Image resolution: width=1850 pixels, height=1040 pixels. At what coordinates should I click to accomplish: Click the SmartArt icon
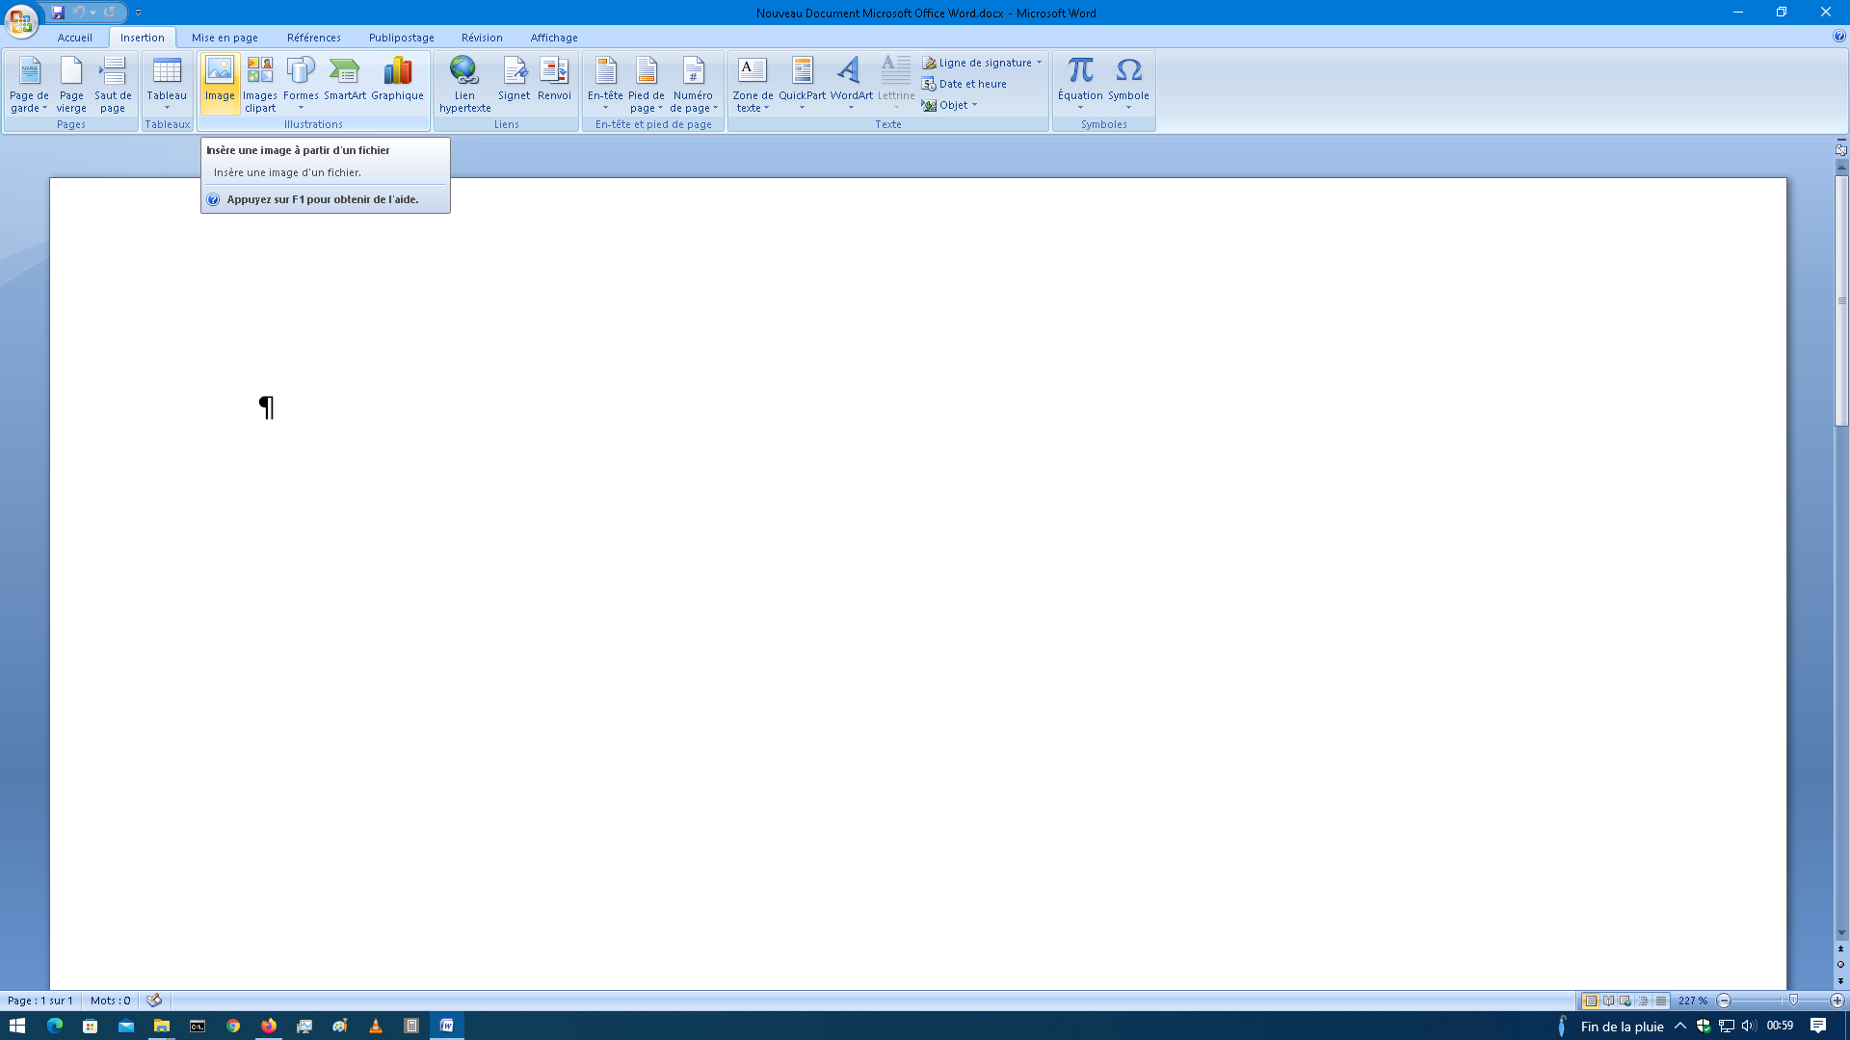pyautogui.click(x=344, y=79)
